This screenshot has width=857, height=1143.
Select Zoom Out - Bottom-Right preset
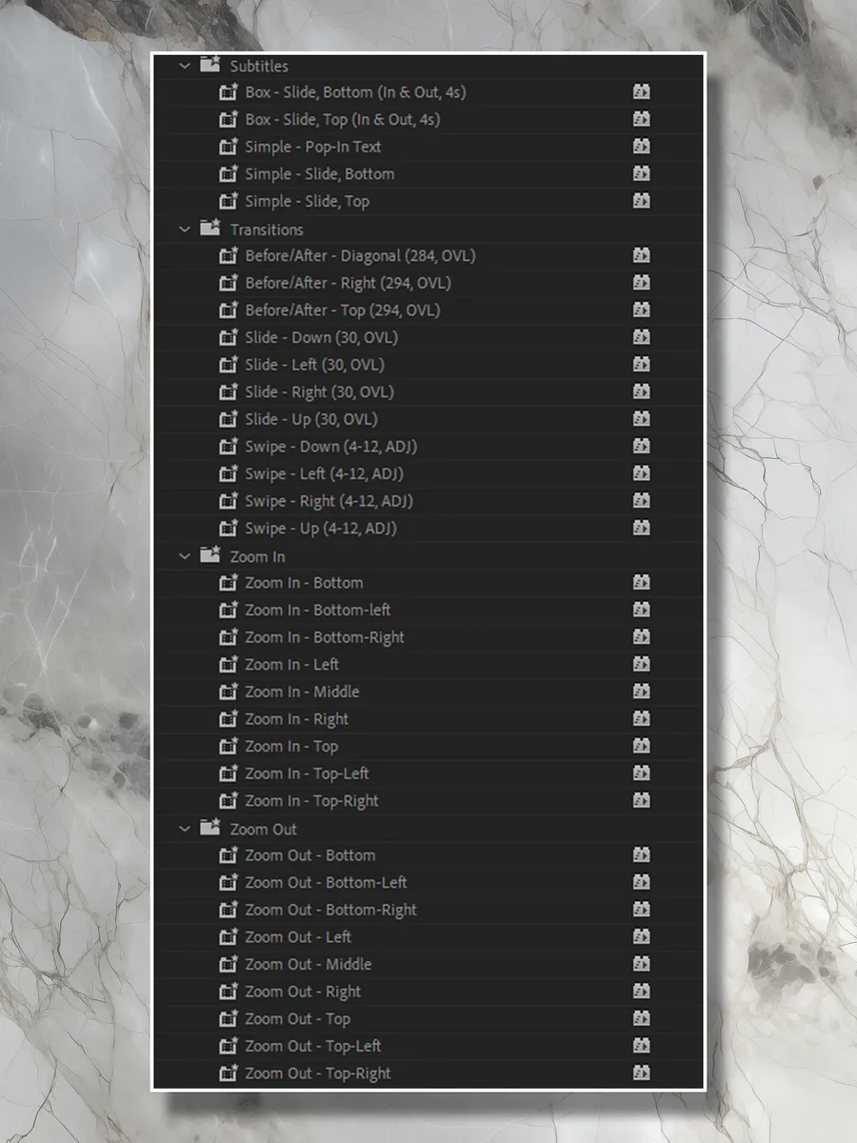[330, 910]
